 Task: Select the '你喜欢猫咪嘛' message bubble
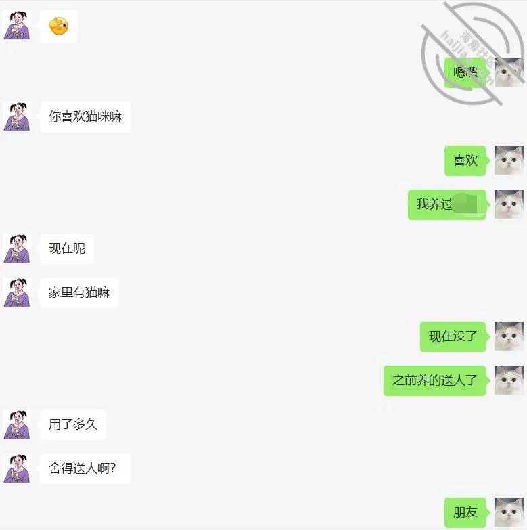[85, 116]
